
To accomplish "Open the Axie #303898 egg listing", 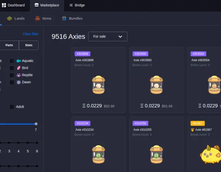I will (x=98, y=80).
